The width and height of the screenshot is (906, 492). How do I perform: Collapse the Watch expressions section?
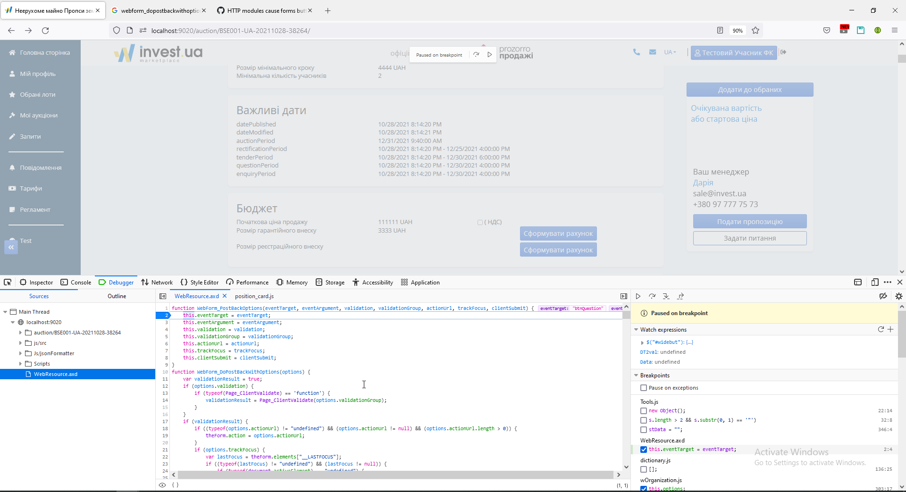(636, 330)
